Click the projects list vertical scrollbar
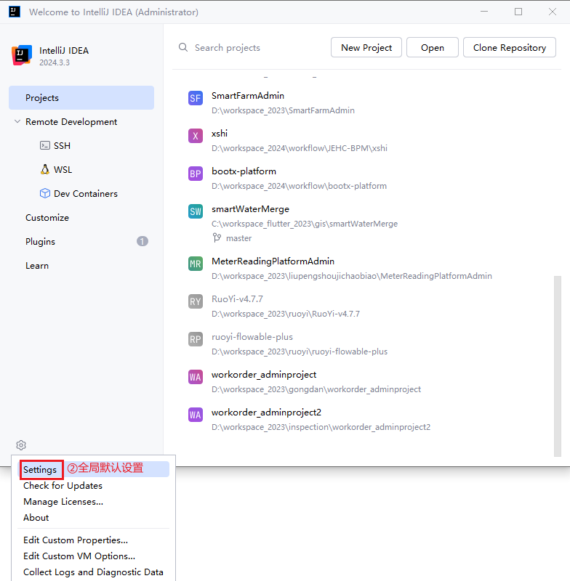570x581 pixels. pos(558,366)
